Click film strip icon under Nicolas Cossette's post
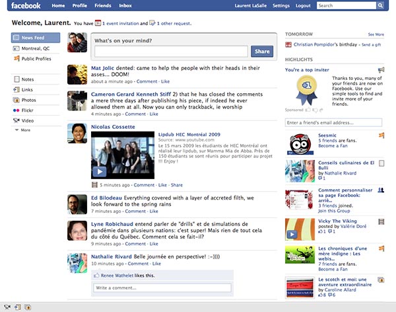 coord(94,185)
